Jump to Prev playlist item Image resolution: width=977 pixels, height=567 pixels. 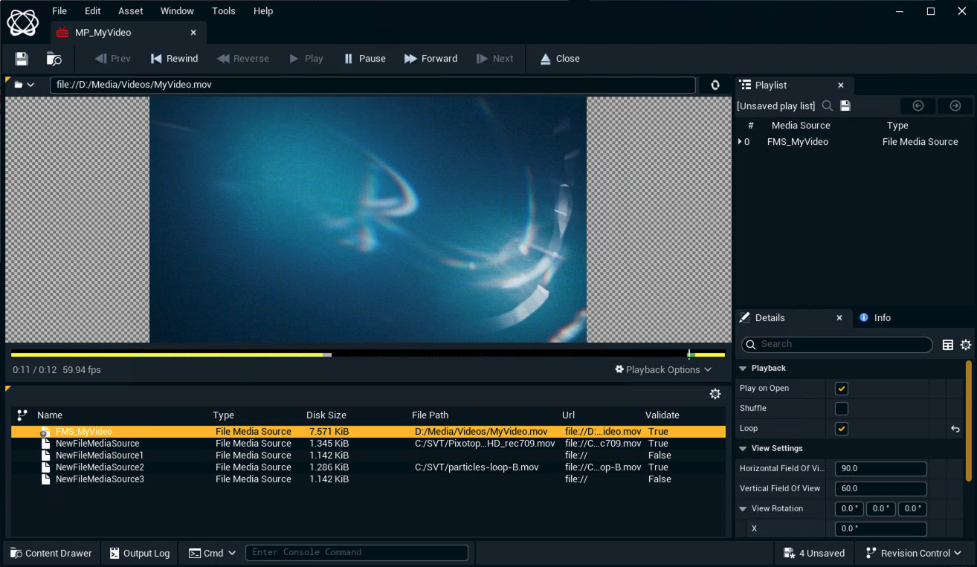112,59
